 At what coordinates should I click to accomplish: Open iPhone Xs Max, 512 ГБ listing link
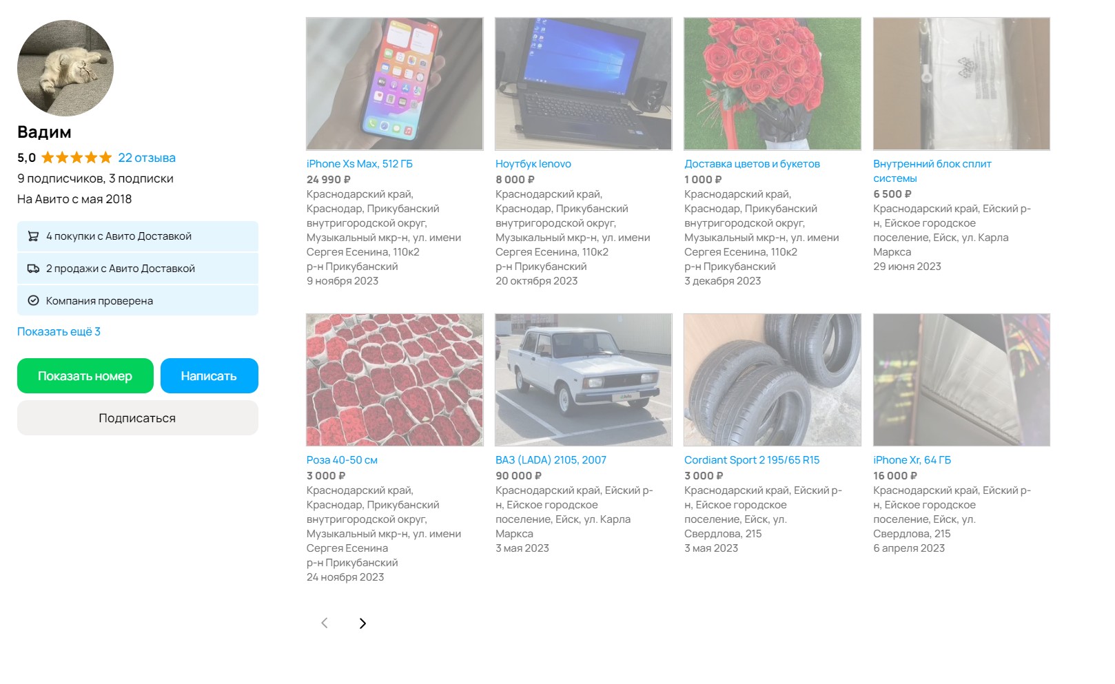360,164
